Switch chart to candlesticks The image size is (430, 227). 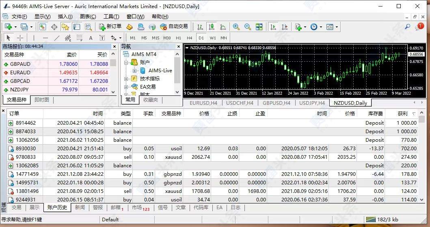[212, 27]
